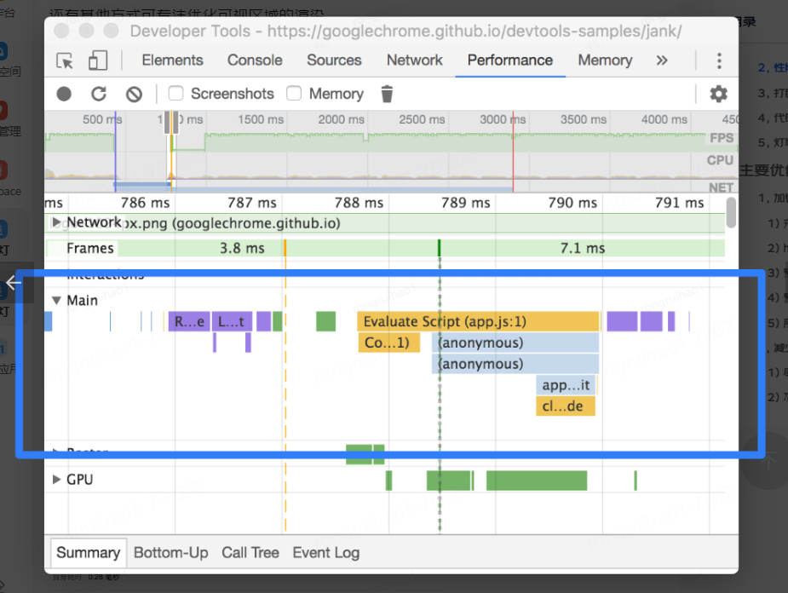Select the second (anonymous) call above app…it
This screenshot has height=593, width=788.
(515, 364)
